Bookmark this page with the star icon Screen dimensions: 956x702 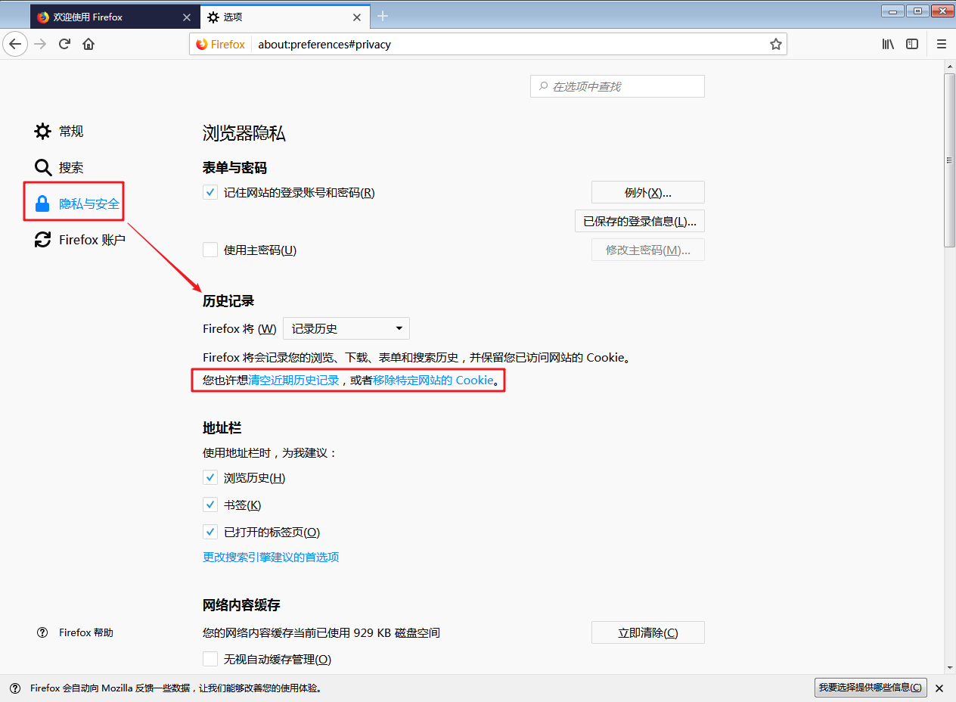[775, 44]
